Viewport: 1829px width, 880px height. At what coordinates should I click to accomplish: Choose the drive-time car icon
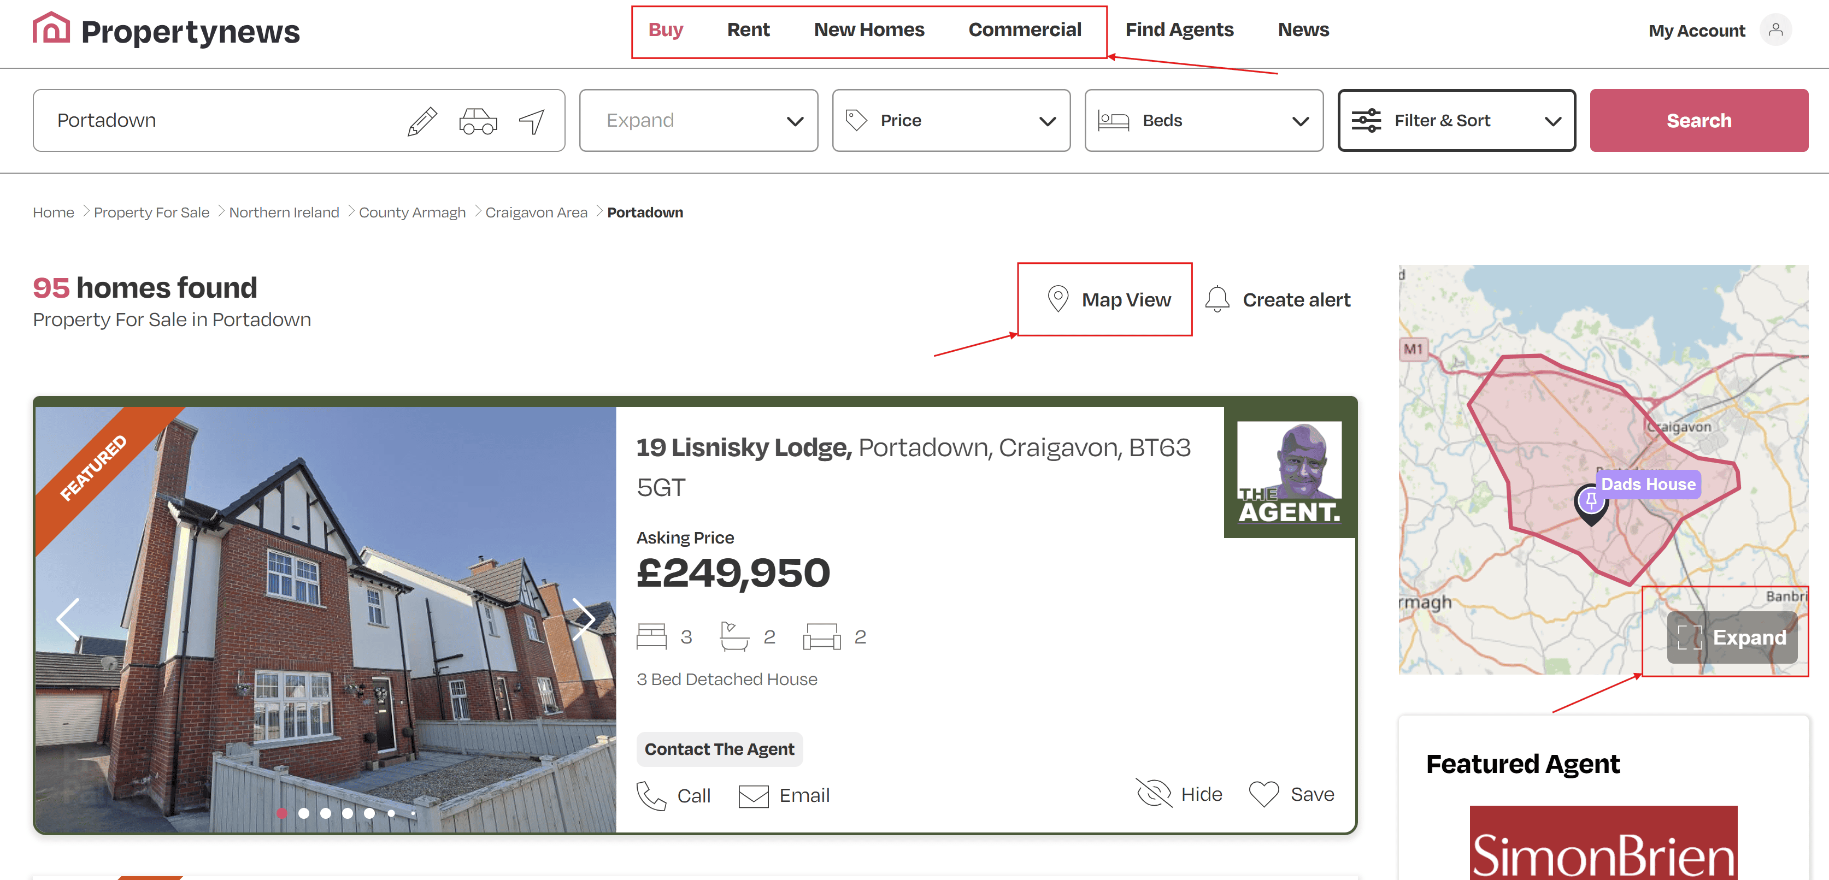pos(478,121)
